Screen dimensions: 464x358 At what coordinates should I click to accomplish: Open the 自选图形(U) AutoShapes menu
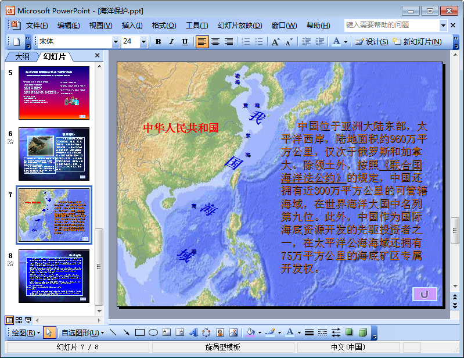(x=82, y=333)
